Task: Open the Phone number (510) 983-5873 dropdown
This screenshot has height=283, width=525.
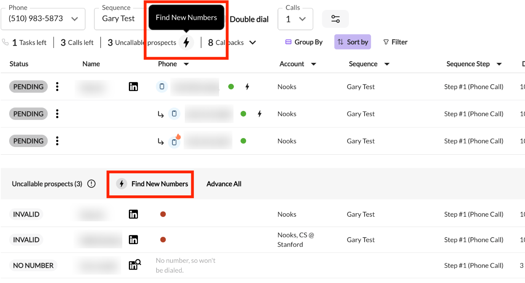Action: [43, 19]
